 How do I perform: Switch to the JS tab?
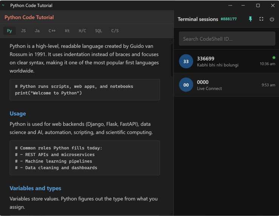click(23, 31)
